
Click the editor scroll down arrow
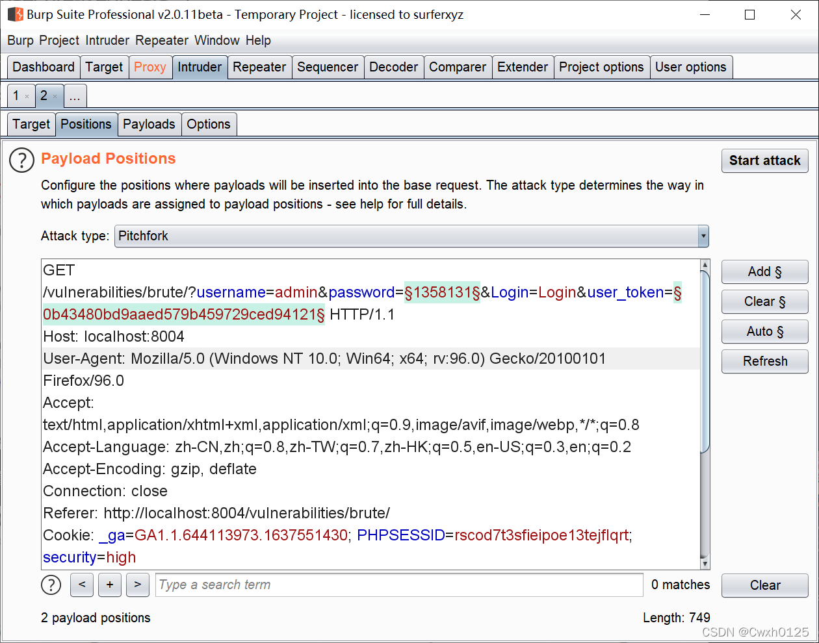tap(705, 564)
